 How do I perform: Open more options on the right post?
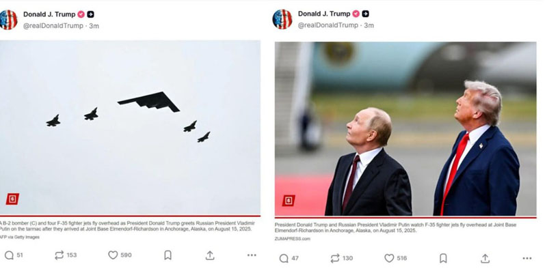pos(527,259)
